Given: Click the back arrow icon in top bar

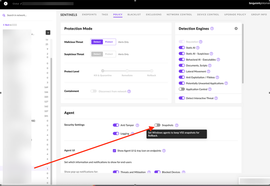Looking at the screenshot, I should [6, 3].
